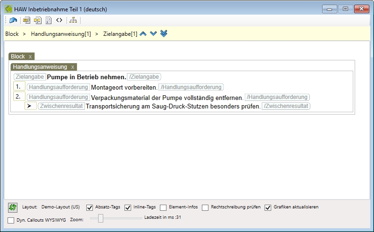
Task: Click the insert element toolbar icon
Action: (x=27, y=20)
